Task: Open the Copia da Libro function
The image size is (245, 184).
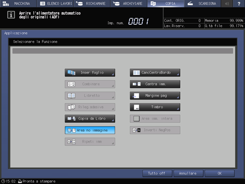Action: point(90,119)
